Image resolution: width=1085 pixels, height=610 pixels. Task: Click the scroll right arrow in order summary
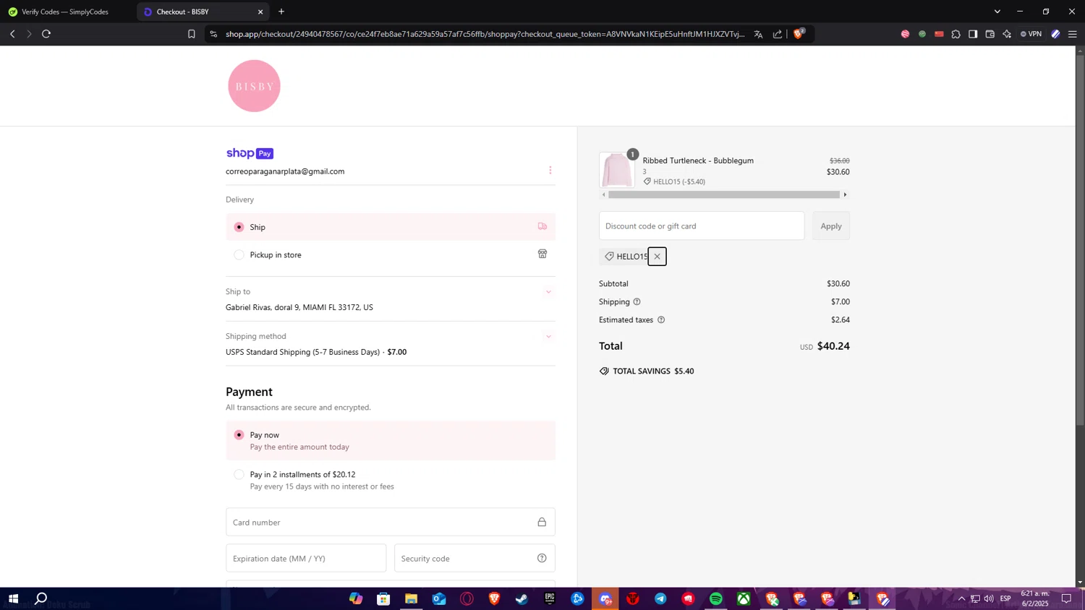(x=845, y=194)
